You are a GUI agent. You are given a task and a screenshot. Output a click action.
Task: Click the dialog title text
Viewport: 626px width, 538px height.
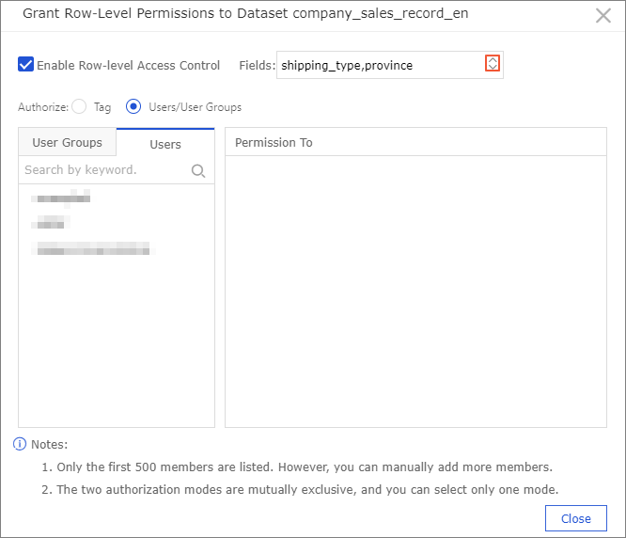pos(245,13)
